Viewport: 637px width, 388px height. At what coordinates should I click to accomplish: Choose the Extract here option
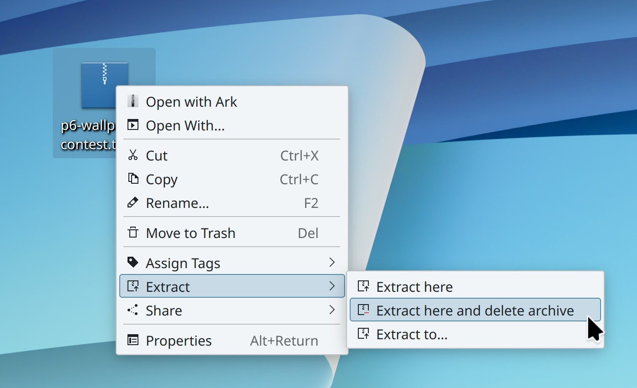pos(414,287)
